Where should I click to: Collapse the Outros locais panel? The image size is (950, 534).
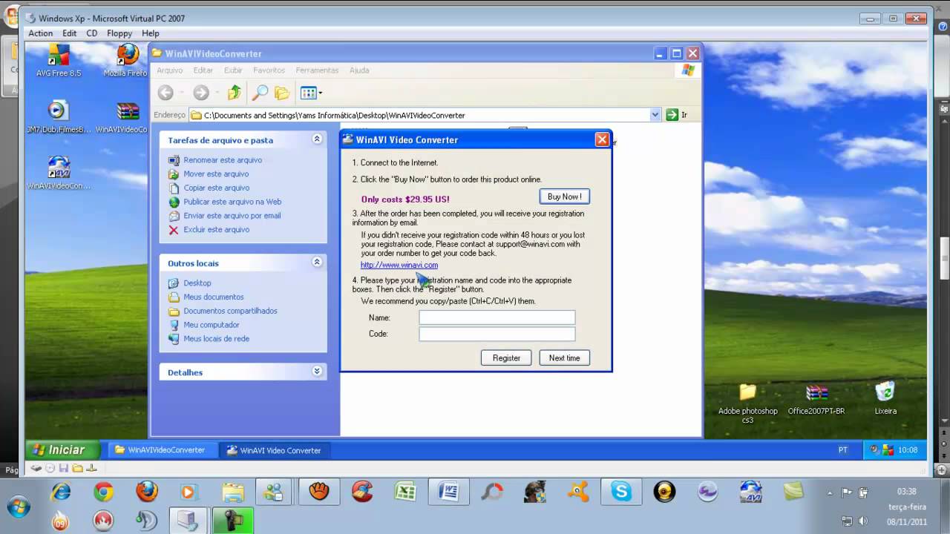(x=317, y=263)
